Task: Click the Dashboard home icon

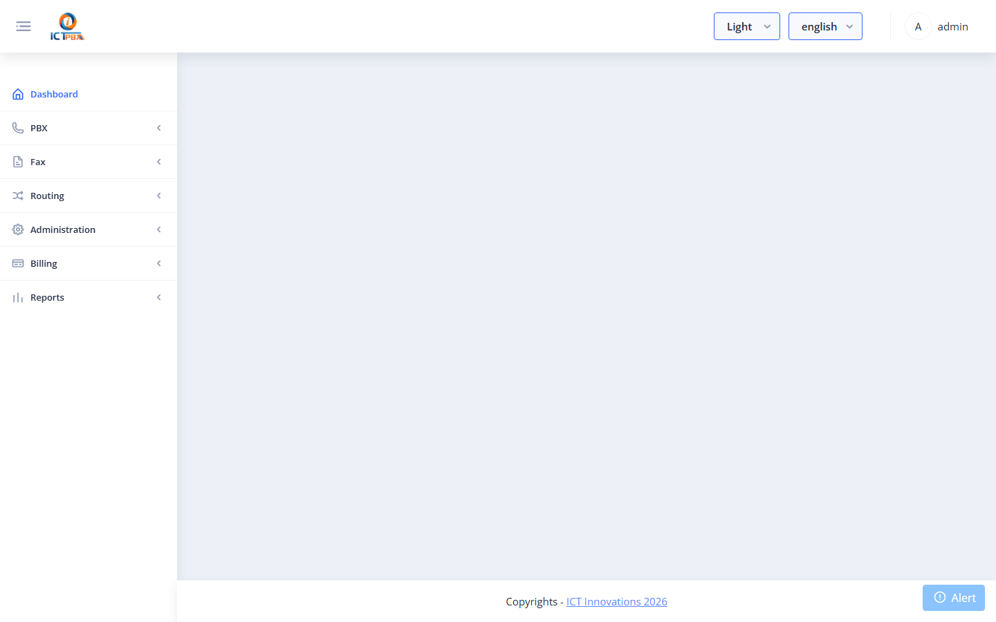Action: click(18, 94)
